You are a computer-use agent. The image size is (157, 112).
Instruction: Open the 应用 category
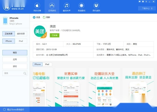[15, 60]
